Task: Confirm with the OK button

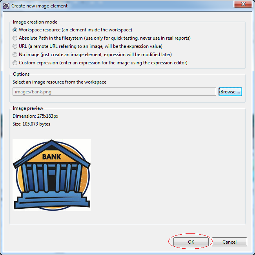Action: 191,242
